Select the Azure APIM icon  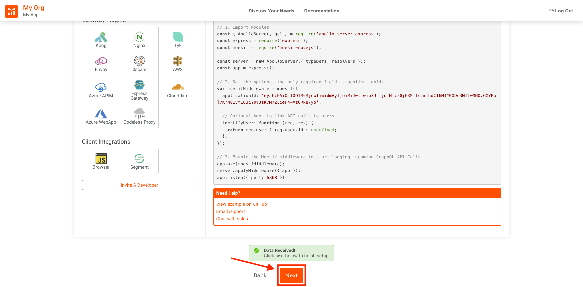[101, 87]
